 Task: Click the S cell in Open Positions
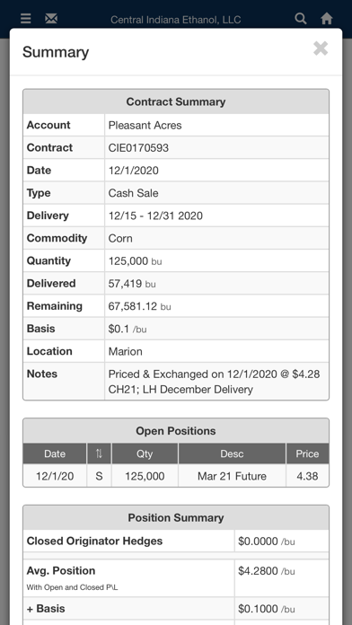tap(99, 476)
